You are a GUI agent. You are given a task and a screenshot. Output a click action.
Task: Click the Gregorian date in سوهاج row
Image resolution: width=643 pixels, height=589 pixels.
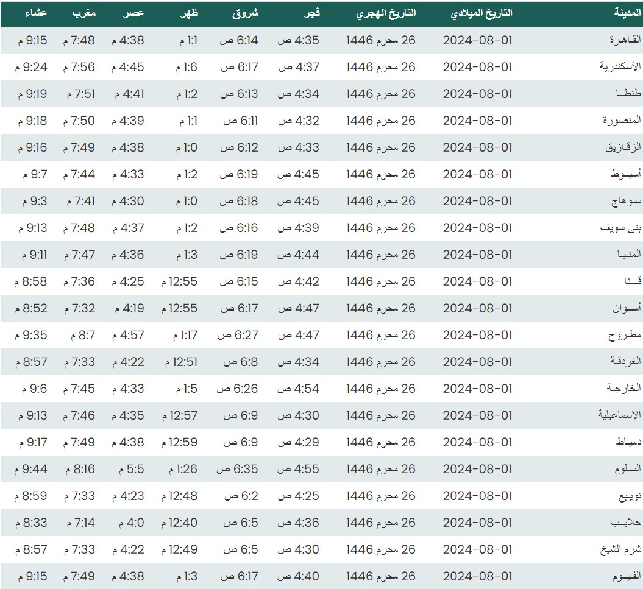477,201
